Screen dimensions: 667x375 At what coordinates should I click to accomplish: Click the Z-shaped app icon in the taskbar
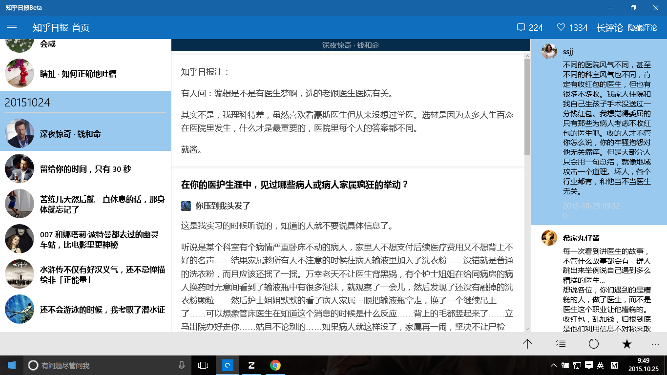click(251, 365)
